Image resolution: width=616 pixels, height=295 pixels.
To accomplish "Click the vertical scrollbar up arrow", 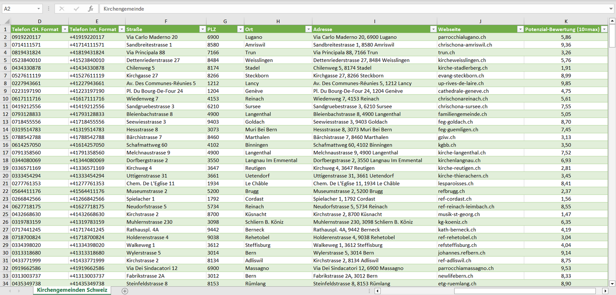I will (x=612, y=21).
